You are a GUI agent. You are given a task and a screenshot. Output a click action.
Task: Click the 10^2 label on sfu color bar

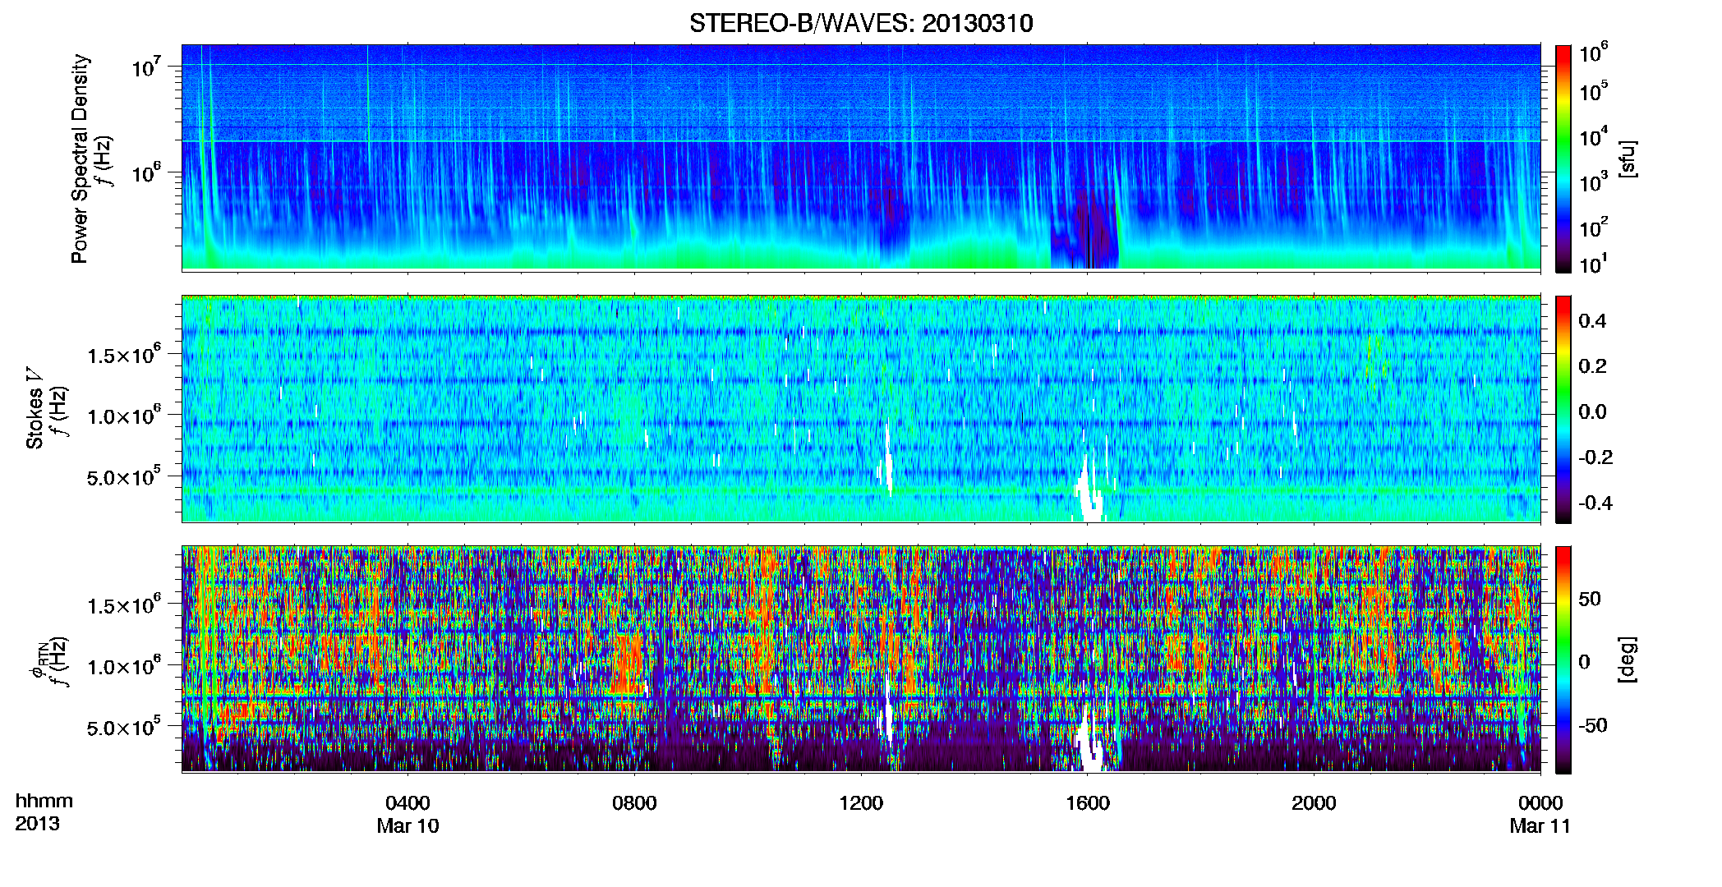point(1594,227)
